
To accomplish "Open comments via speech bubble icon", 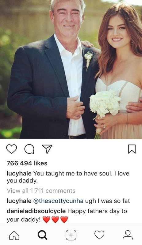I will (29, 149).
